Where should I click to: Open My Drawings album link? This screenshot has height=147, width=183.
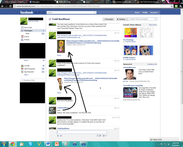tap(128, 40)
